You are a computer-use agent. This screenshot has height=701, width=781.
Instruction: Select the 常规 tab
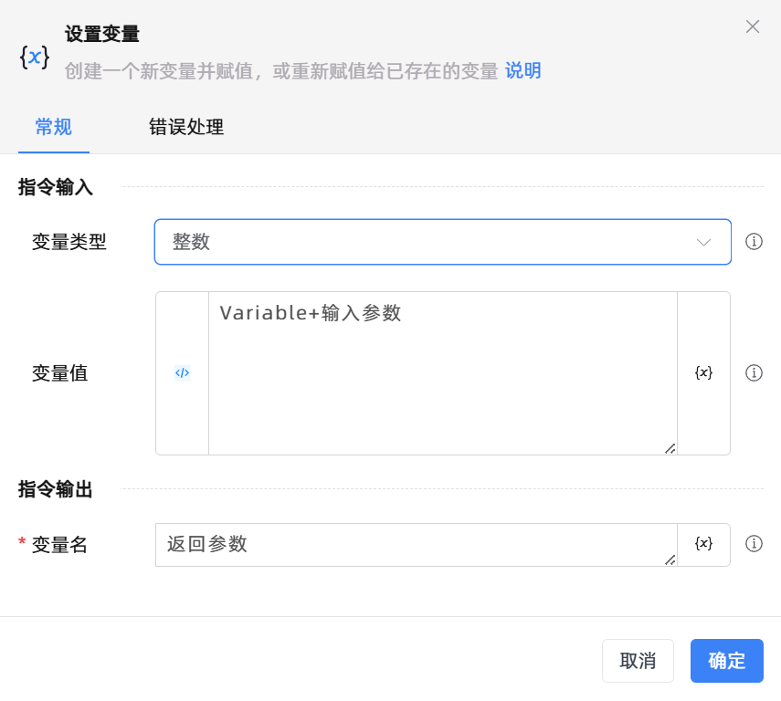click(53, 128)
